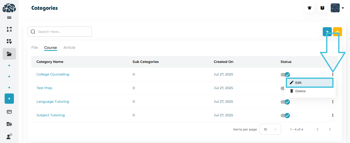Toggle status for Language Tutoring

(x=285, y=102)
